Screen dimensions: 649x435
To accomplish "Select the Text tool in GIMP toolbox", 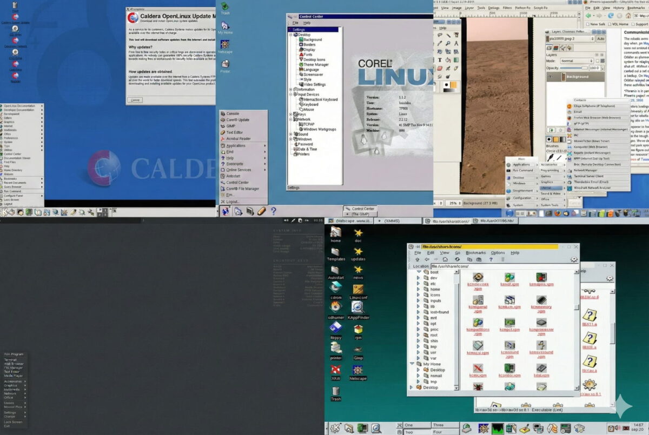I will (x=440, y=60).
